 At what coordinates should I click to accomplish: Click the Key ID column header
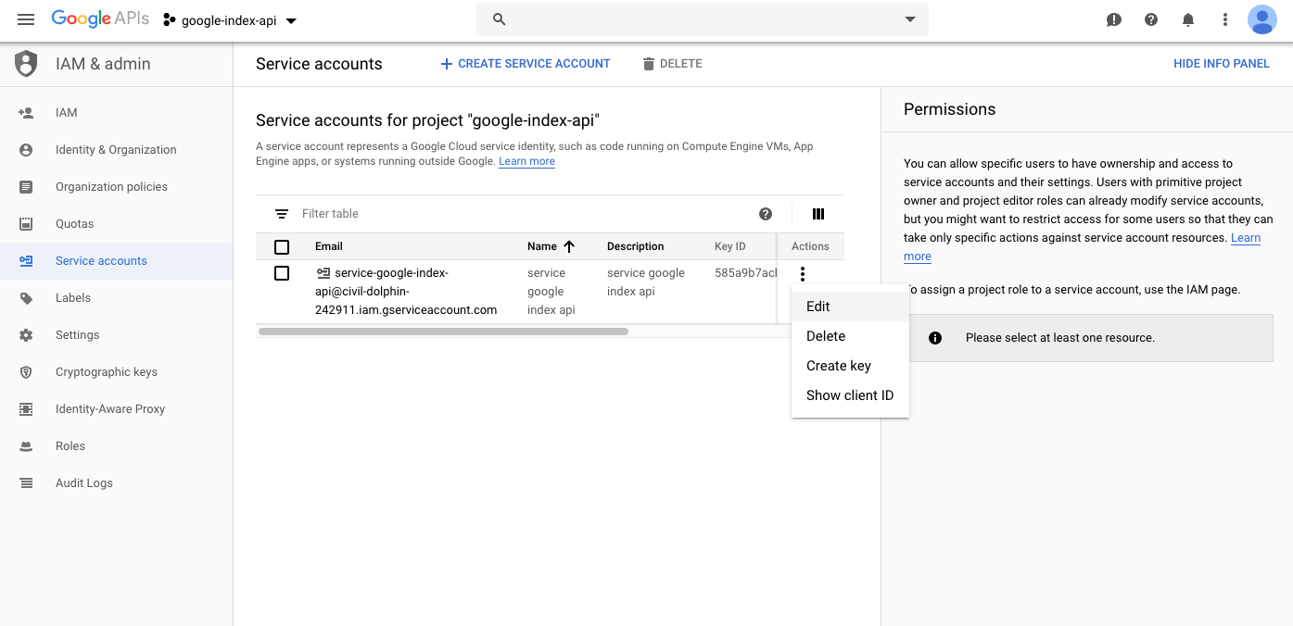point(730,246)
